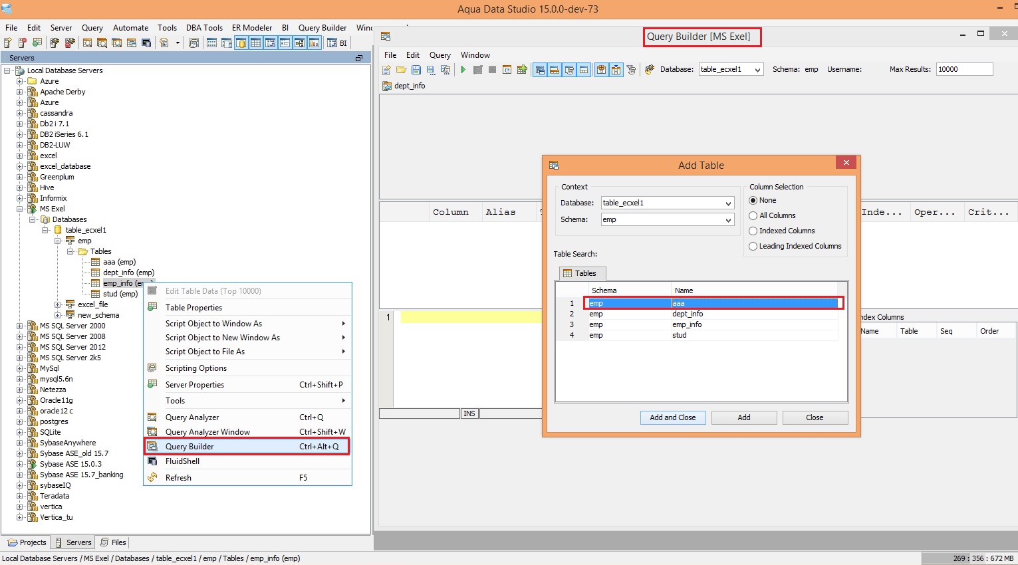Click the New file icon in Query Builder toolbar
The height and width of the screenshot is (565, 1018).
coord(386,69)
